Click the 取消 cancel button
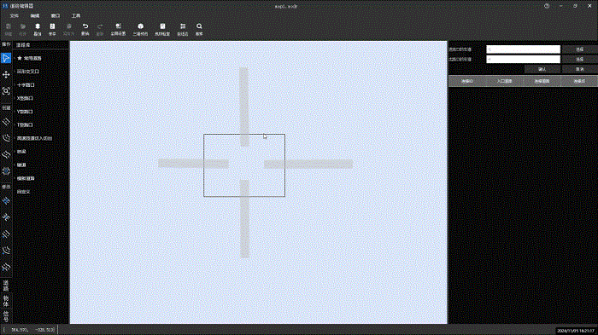The height and width of the screenshot is (335, 598). click(x=580, y=69)
